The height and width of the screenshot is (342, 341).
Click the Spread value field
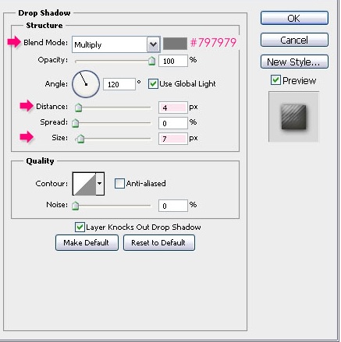tap(172, 123)
